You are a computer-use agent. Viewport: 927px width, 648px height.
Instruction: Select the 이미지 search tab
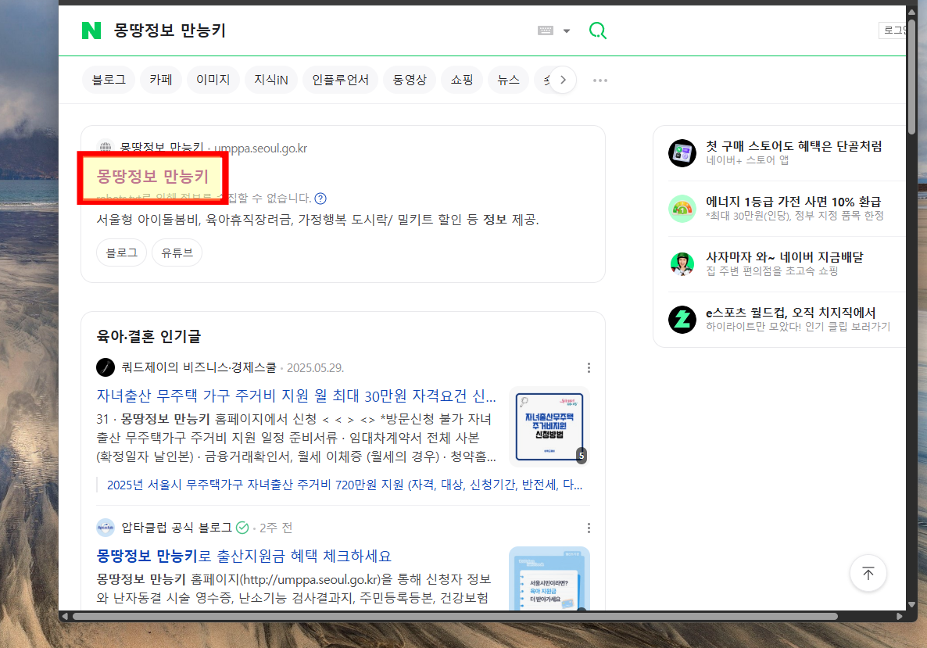click(213, 80)
